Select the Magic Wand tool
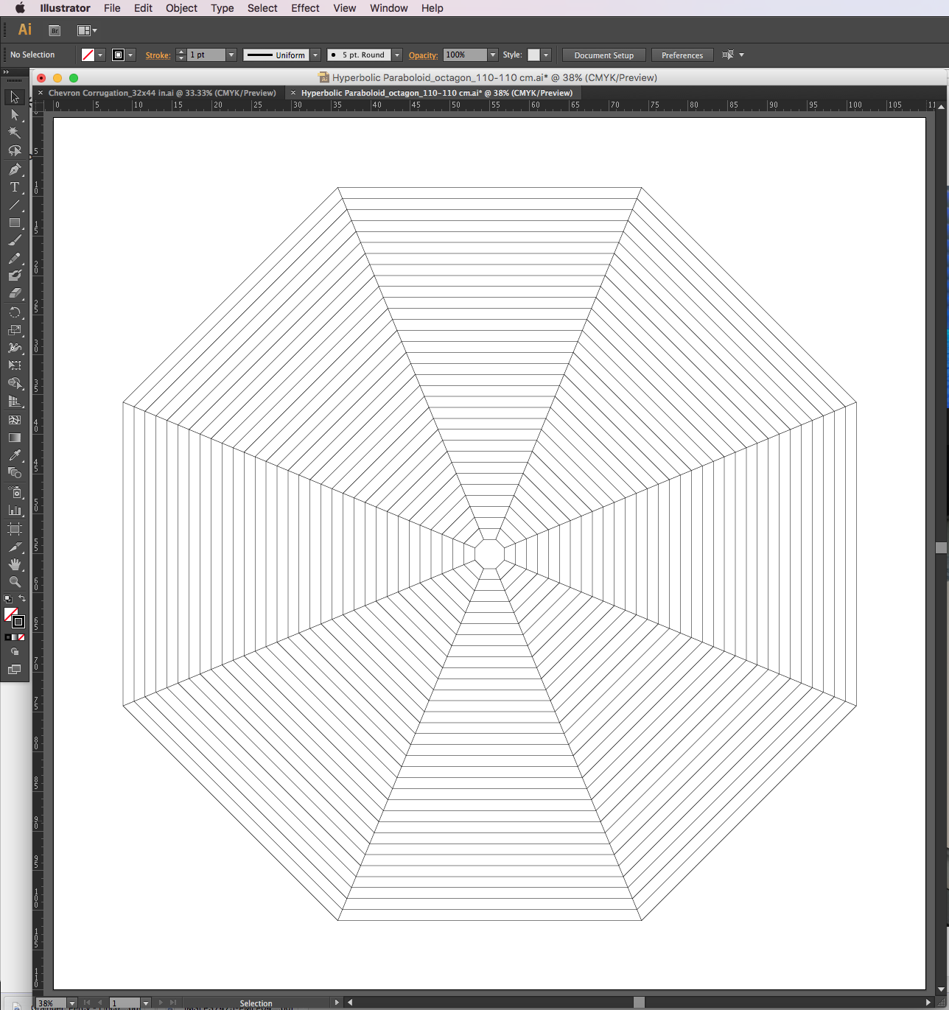 tap(14, 133)
